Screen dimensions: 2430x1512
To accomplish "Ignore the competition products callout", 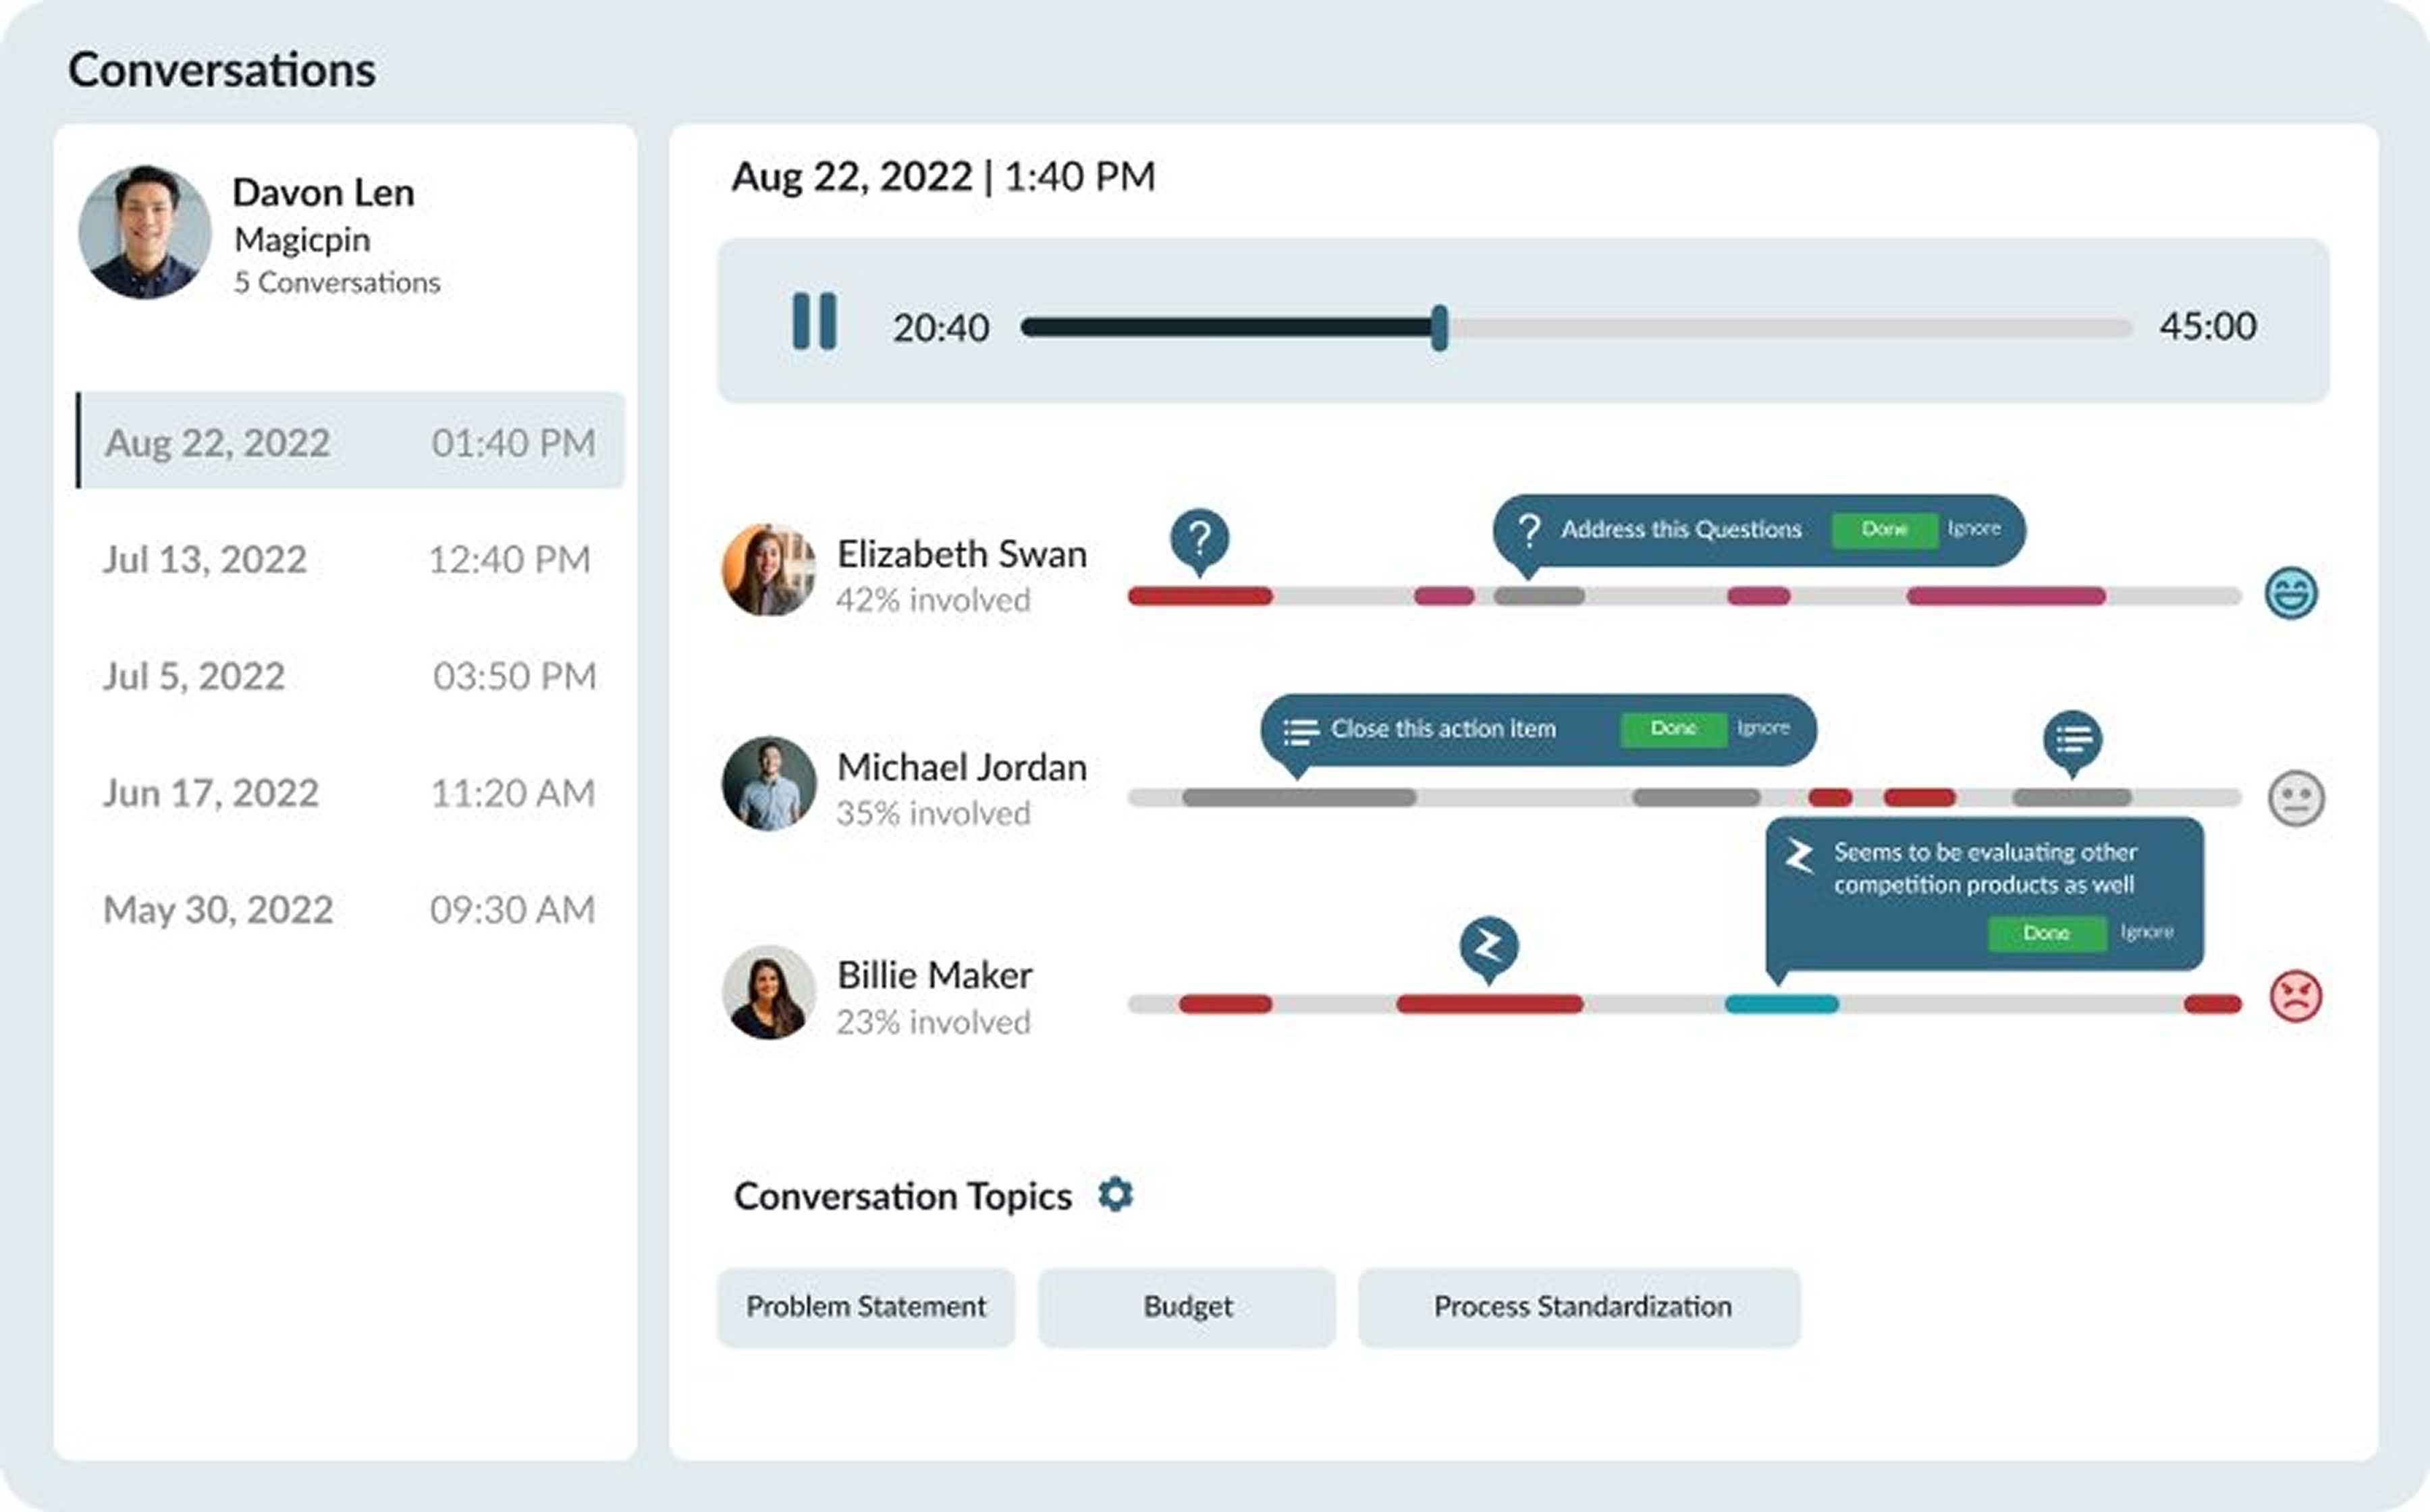I will [x=2147, y=932].
